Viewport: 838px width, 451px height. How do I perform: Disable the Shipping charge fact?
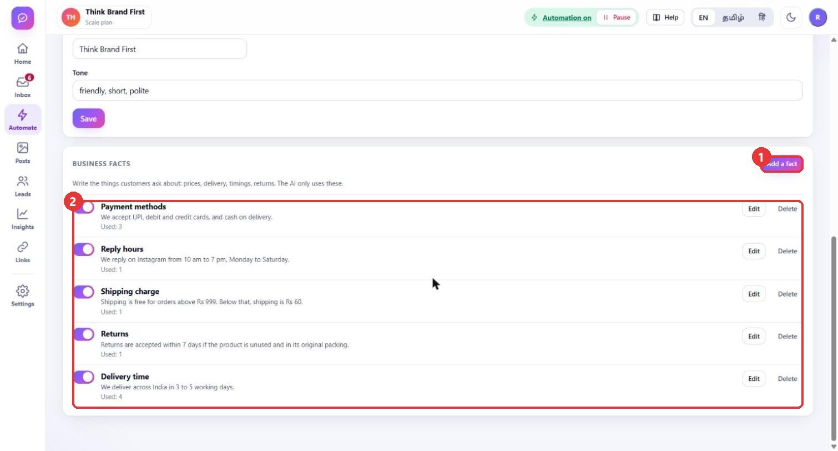pos(84,292)
